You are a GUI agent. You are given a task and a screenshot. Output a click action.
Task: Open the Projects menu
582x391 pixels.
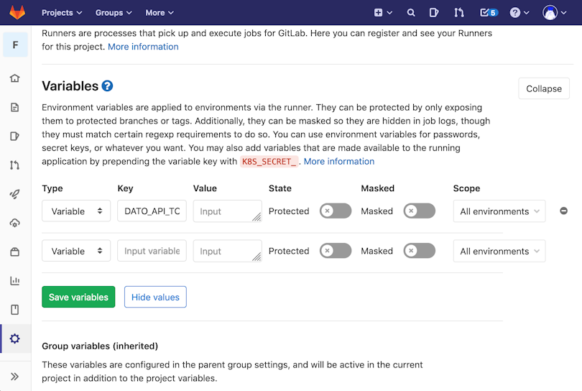tap(62, 13)
